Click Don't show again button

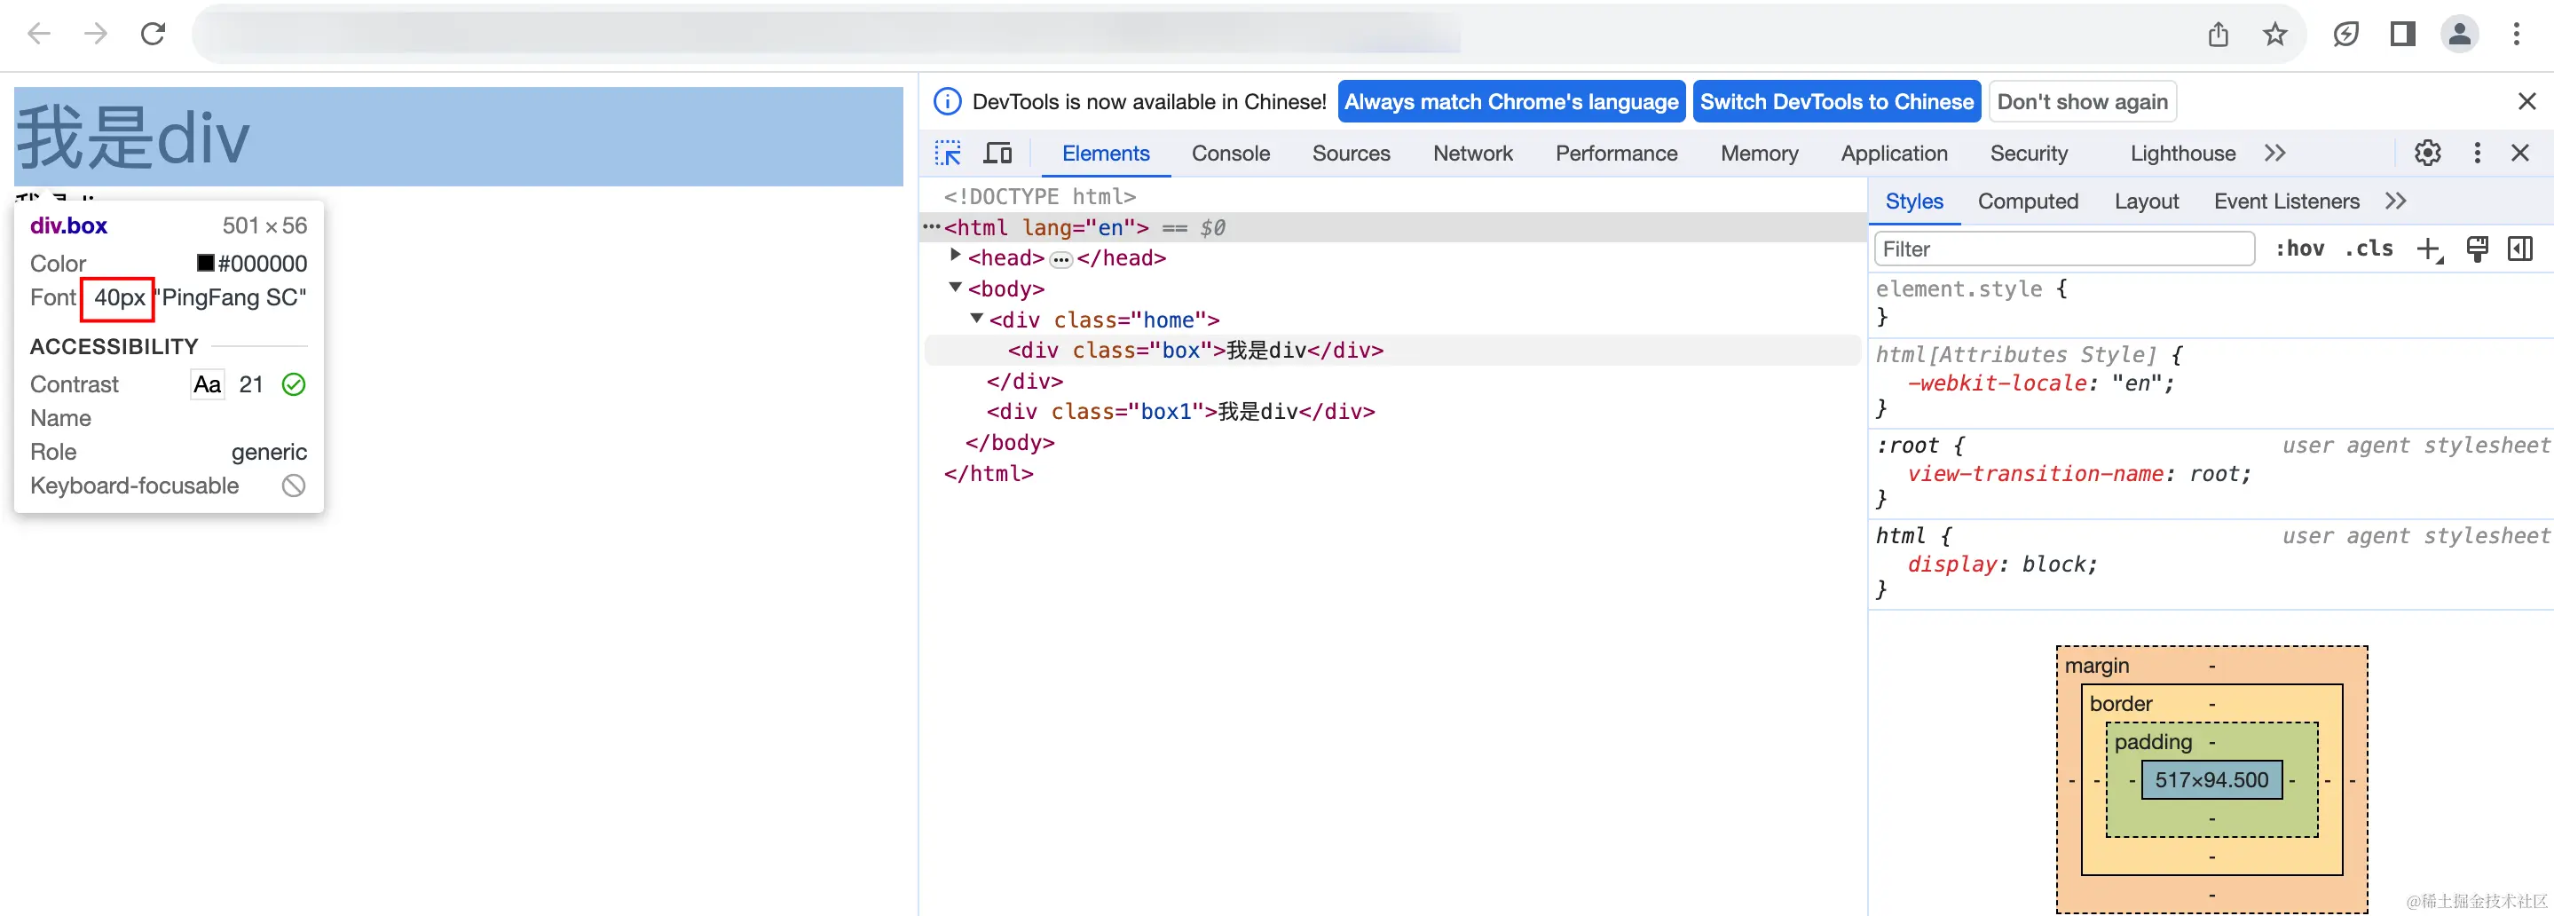coord(2082,101)
